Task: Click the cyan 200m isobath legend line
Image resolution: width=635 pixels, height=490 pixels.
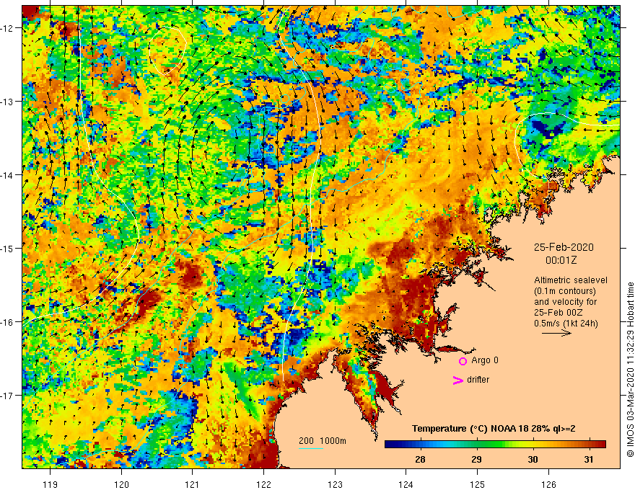Action: 310,448
